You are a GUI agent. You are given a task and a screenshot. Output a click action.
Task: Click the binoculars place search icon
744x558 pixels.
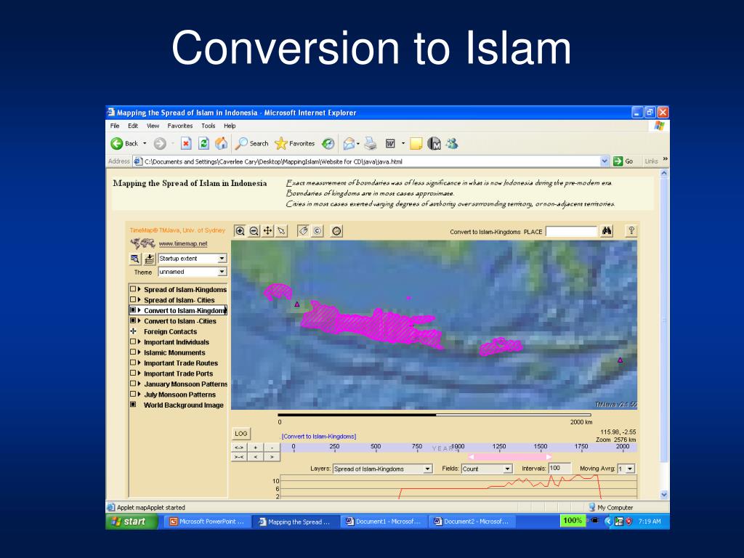tap(607, 231)
